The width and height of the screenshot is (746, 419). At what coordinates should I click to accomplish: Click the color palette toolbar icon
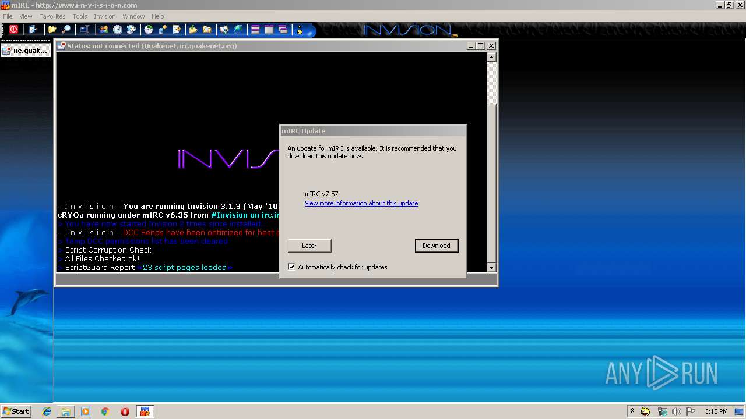tap(132, 30)
